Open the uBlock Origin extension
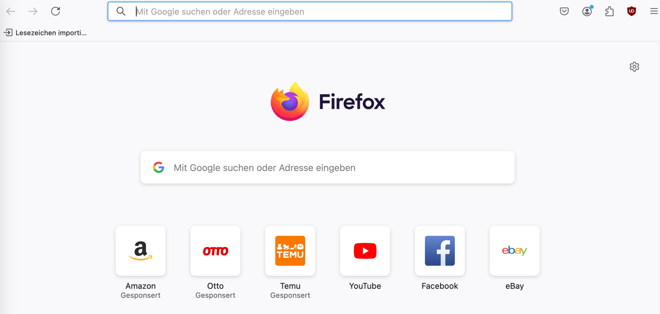This screenshot has width=660, height=314. coord(631,11)
